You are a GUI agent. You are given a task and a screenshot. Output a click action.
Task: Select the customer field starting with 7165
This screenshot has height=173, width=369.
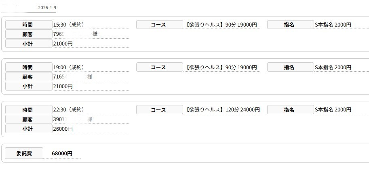pos(76,77)
